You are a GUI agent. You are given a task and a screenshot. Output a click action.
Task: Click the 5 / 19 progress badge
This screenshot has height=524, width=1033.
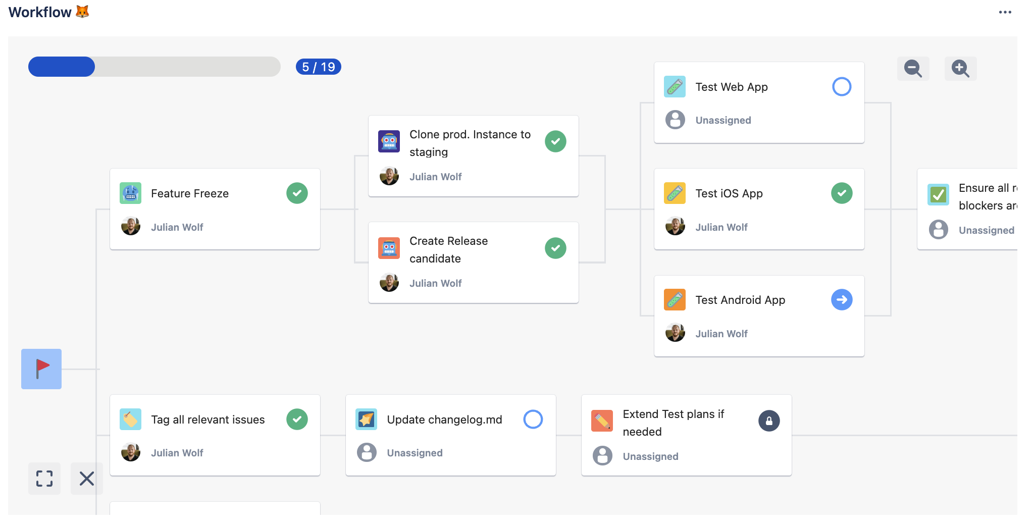tap(319, 67)
